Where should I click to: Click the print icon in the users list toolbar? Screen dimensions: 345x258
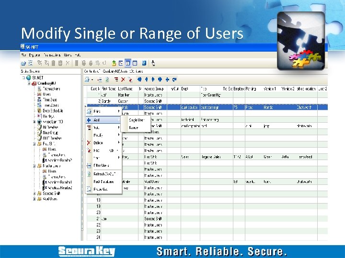tap(87, 79)
